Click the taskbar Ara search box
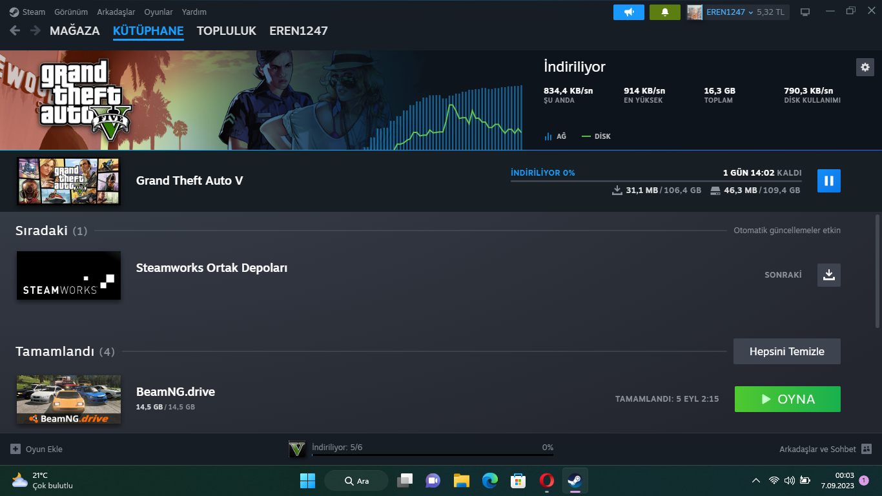 (x=356, y=480)
